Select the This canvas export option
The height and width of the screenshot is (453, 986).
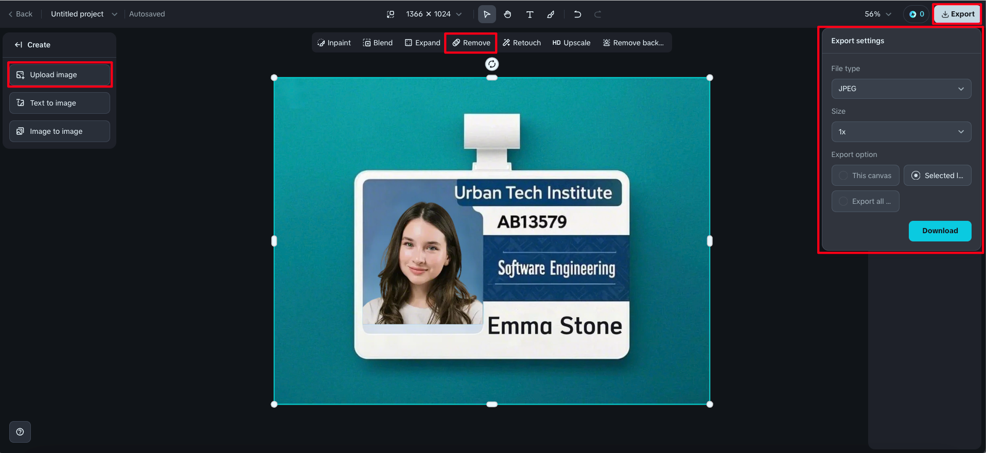865,176
